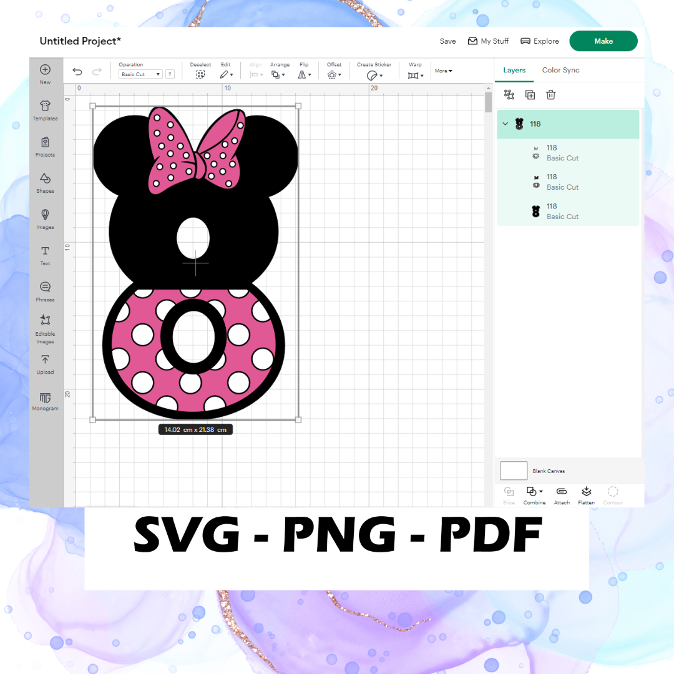Select the second 118 Basic Cut sublayer
674x674 pixels.
(x=568, y=182)
